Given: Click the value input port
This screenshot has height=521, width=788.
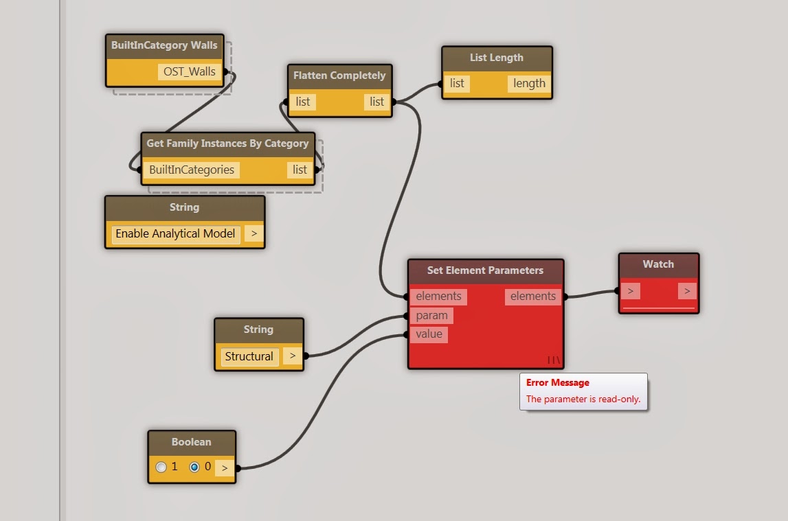Looking at the screenshot, I should [429, 334].
